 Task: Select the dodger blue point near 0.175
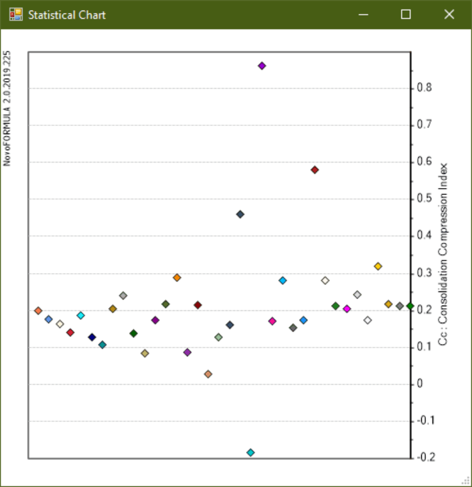click(x=304, y=320)
